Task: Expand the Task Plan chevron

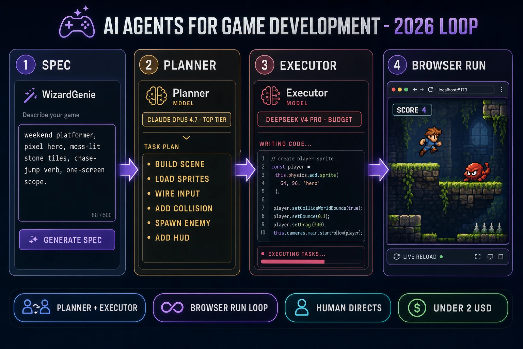Action: tap(186, 138)
